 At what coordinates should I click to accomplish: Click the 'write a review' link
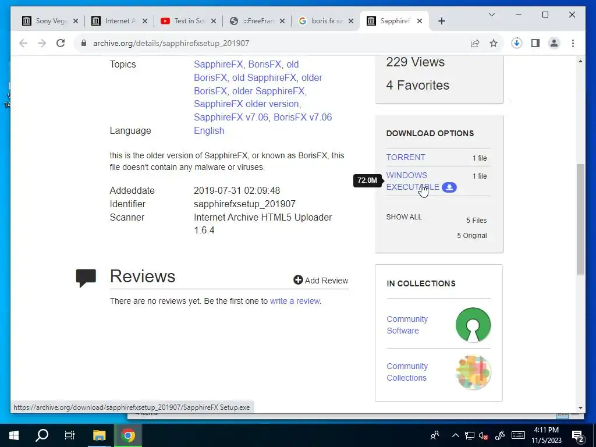tap(295, 301)
